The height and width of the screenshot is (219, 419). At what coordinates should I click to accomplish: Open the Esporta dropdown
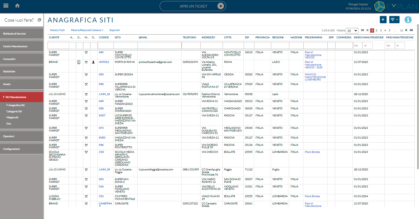115,30
